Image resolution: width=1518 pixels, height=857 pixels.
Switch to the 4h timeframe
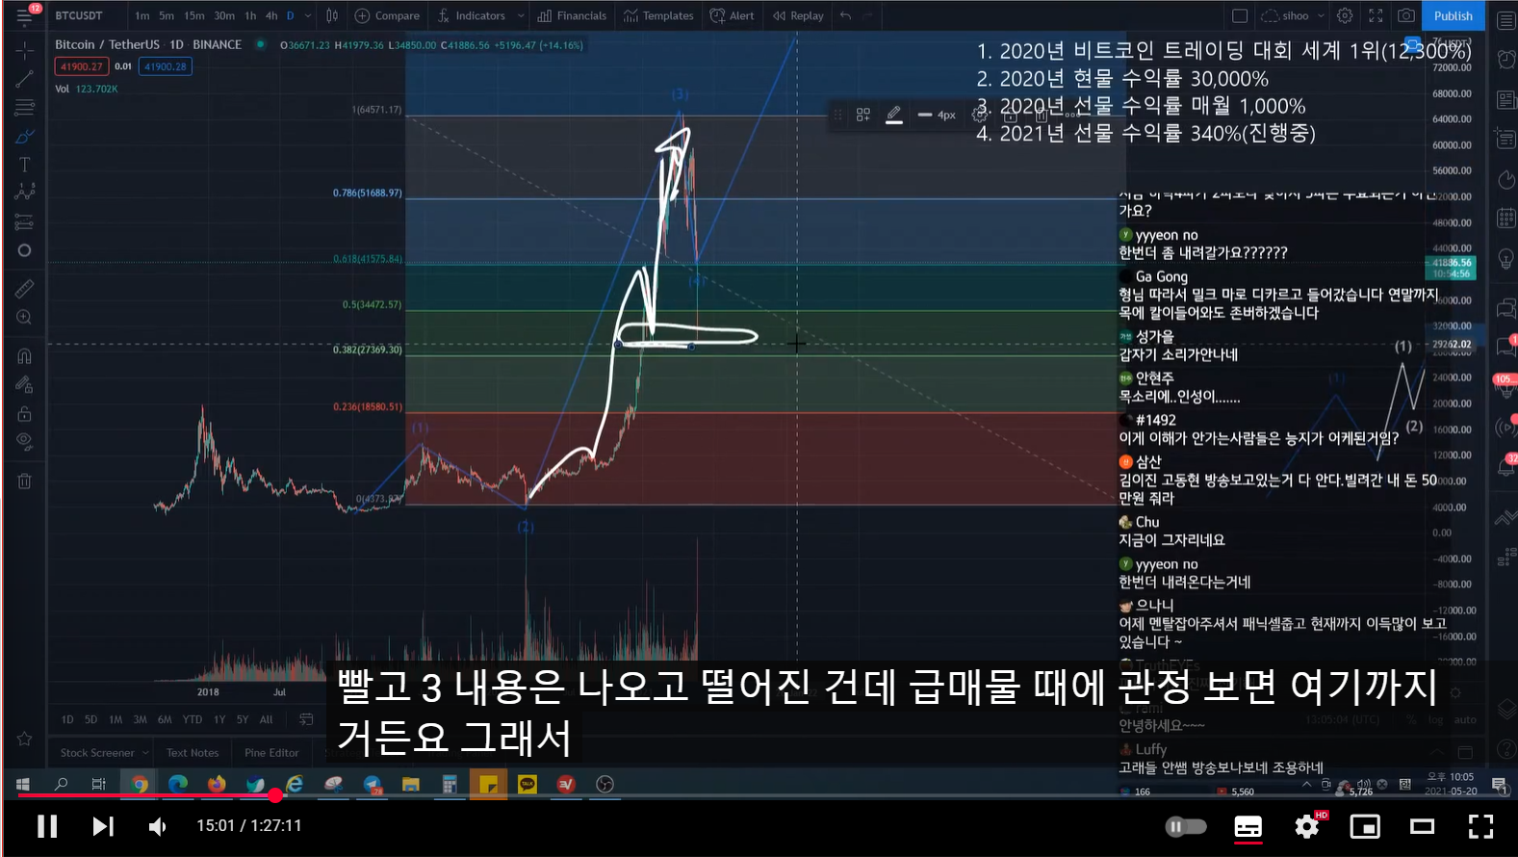[271, 15]
